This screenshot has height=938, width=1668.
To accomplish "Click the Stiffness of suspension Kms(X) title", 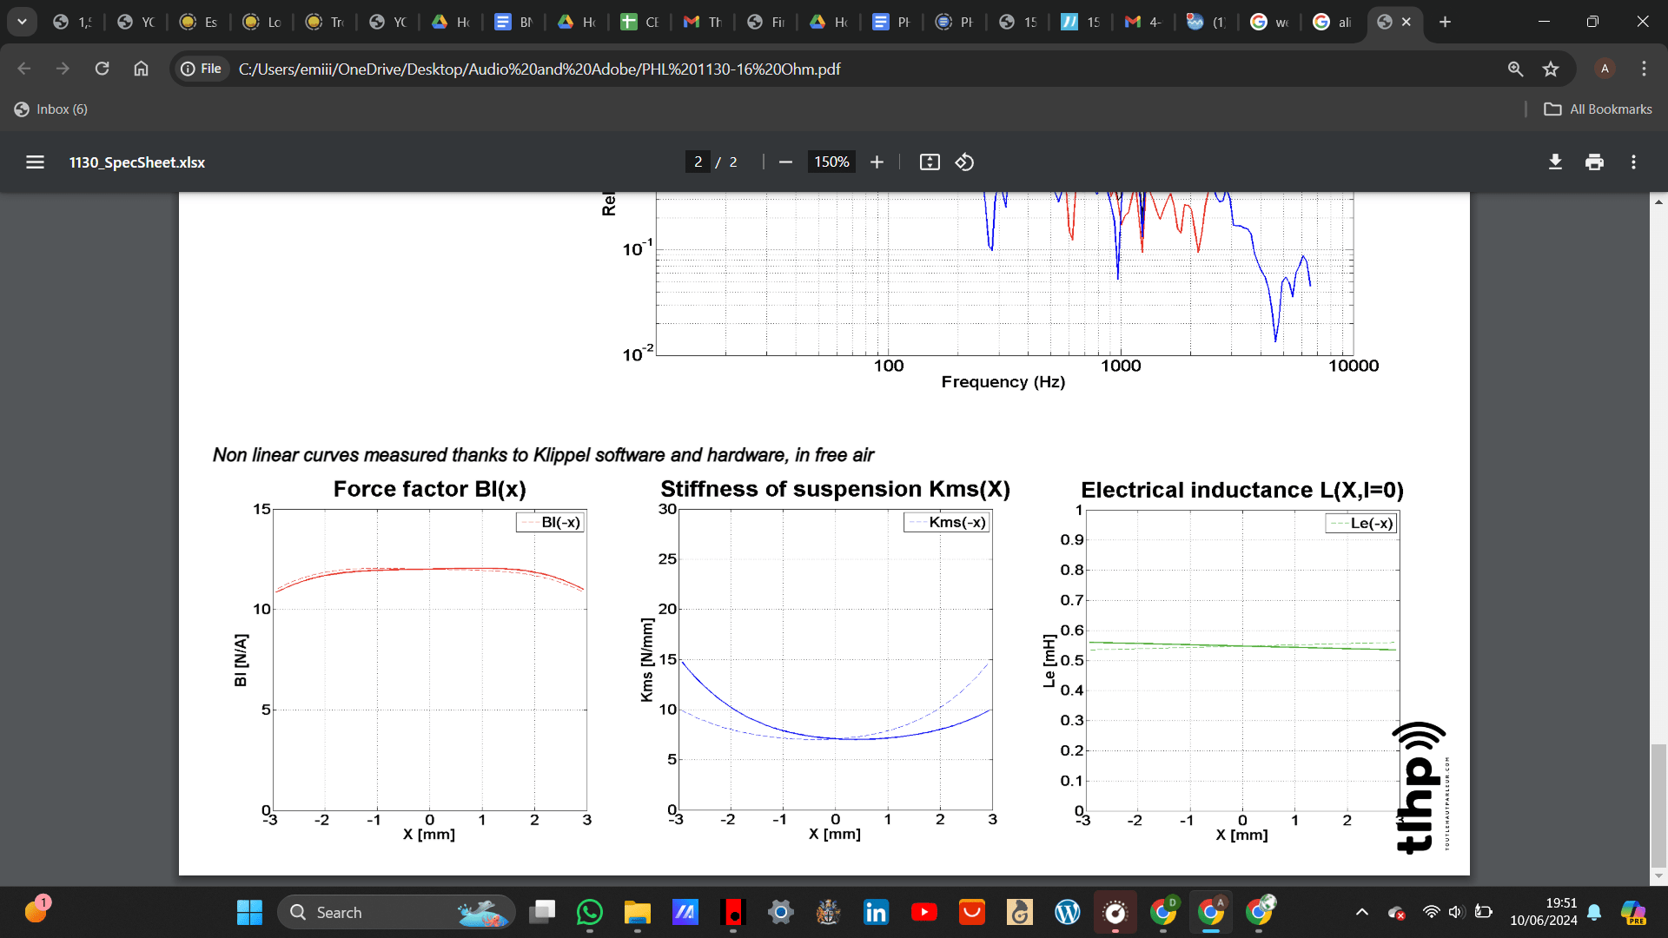I will pyautogui.click(x=835, y=489).
